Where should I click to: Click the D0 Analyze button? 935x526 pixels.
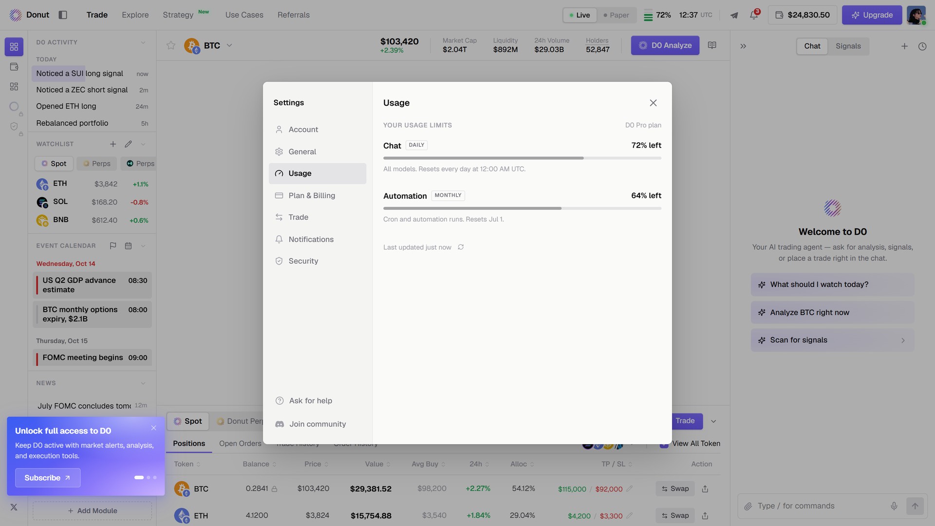coord(665,45)
